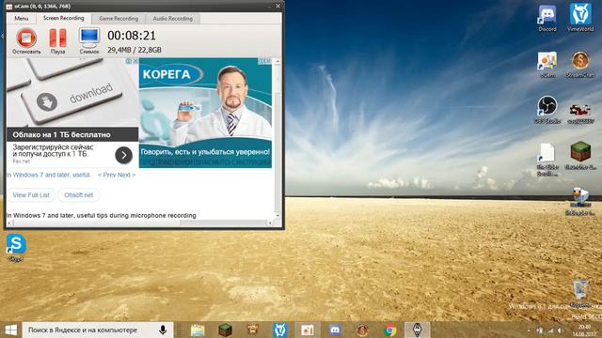Click the View Full List button
Viewport: 602px width, 338px height.
click(x=31, y=195)
